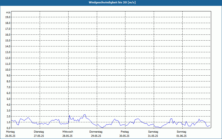Select the 1,0 y-axis value
The width and height of the screenshot is (222, 139).
click(x=8, y=122)
